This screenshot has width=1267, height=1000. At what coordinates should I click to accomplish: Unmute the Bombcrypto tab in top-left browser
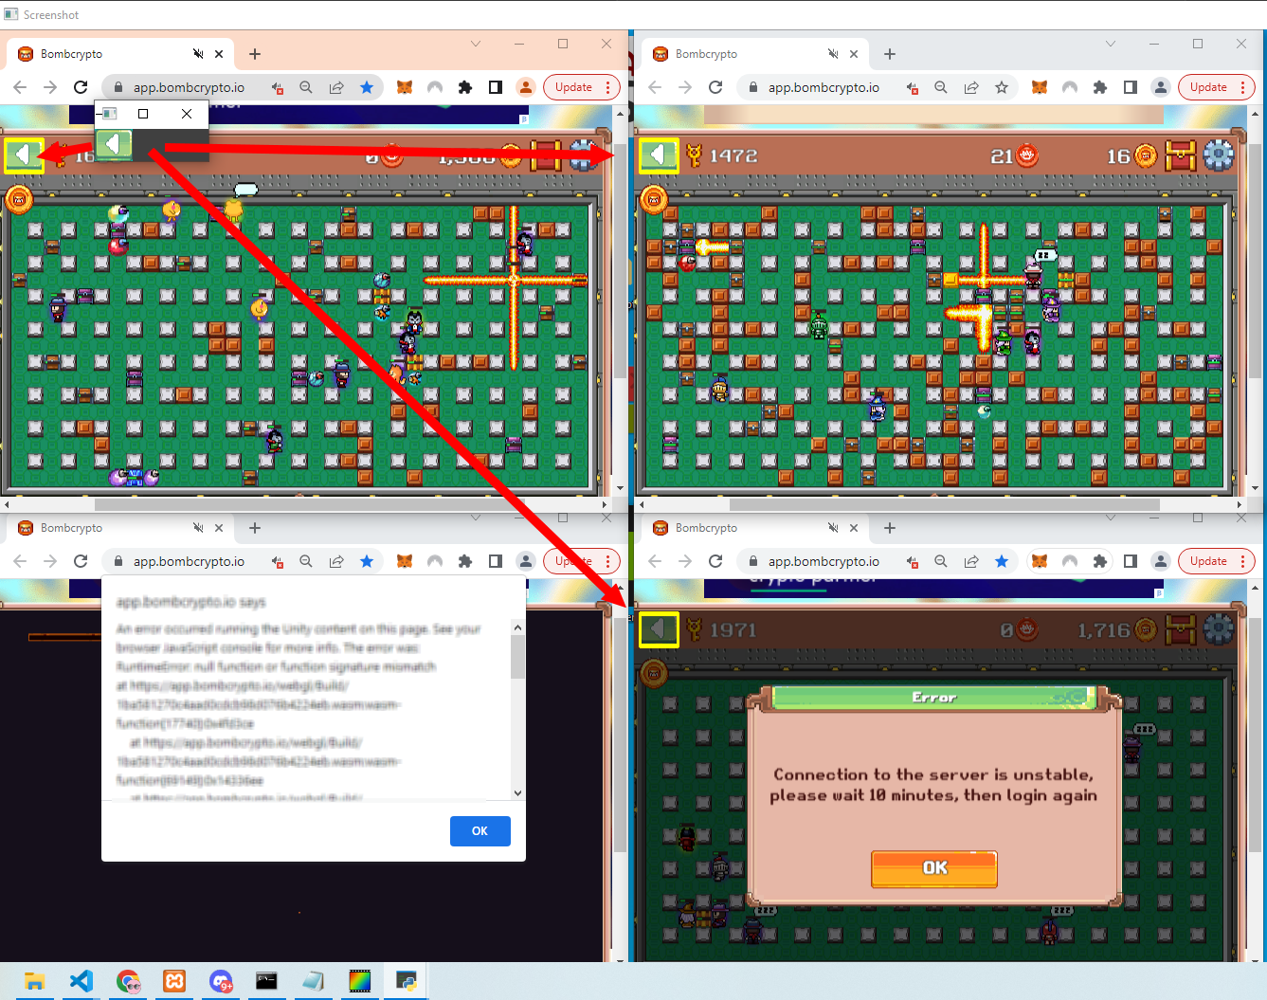click(x=198, y=54)
